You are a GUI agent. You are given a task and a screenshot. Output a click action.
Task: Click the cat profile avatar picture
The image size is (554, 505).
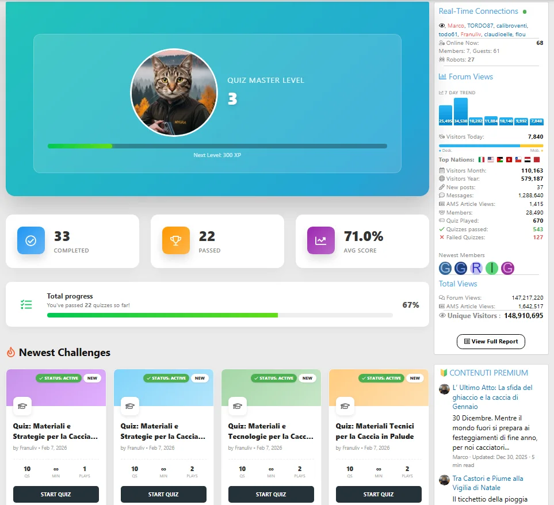click(x=174, y=92)
